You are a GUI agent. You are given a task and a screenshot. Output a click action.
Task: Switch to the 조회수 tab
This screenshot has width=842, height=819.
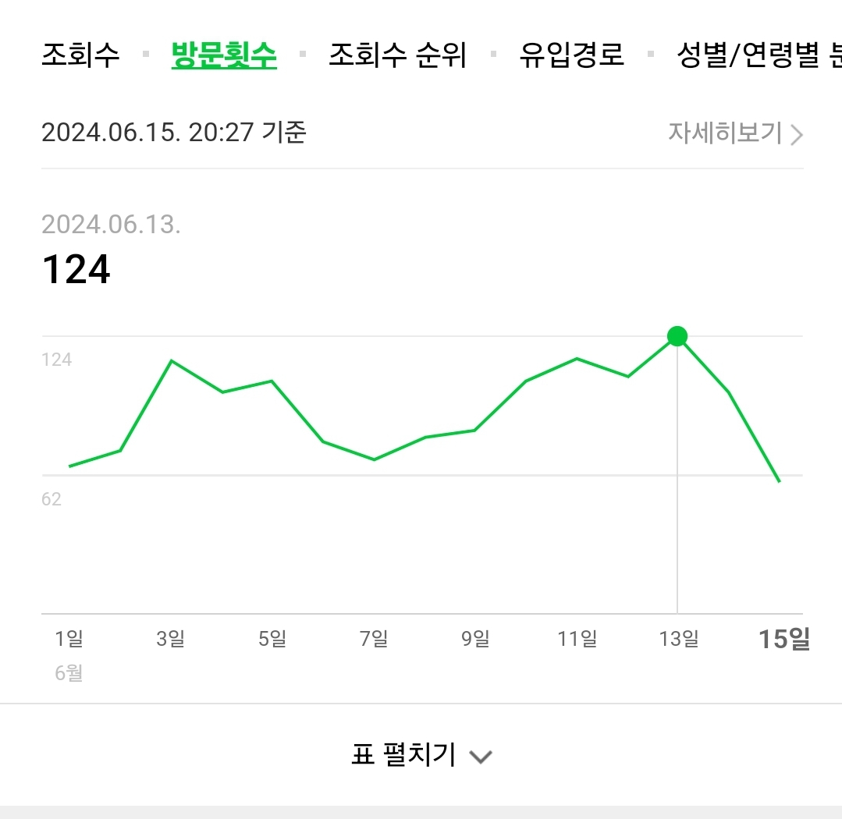(80, 55)
